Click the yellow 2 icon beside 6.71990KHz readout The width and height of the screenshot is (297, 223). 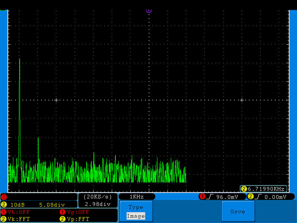pyautogui.click(x=244, y=189)
